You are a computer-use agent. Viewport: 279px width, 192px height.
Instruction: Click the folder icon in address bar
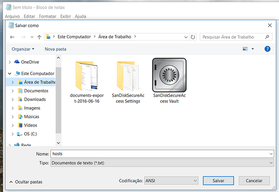(x=48, y=37)
